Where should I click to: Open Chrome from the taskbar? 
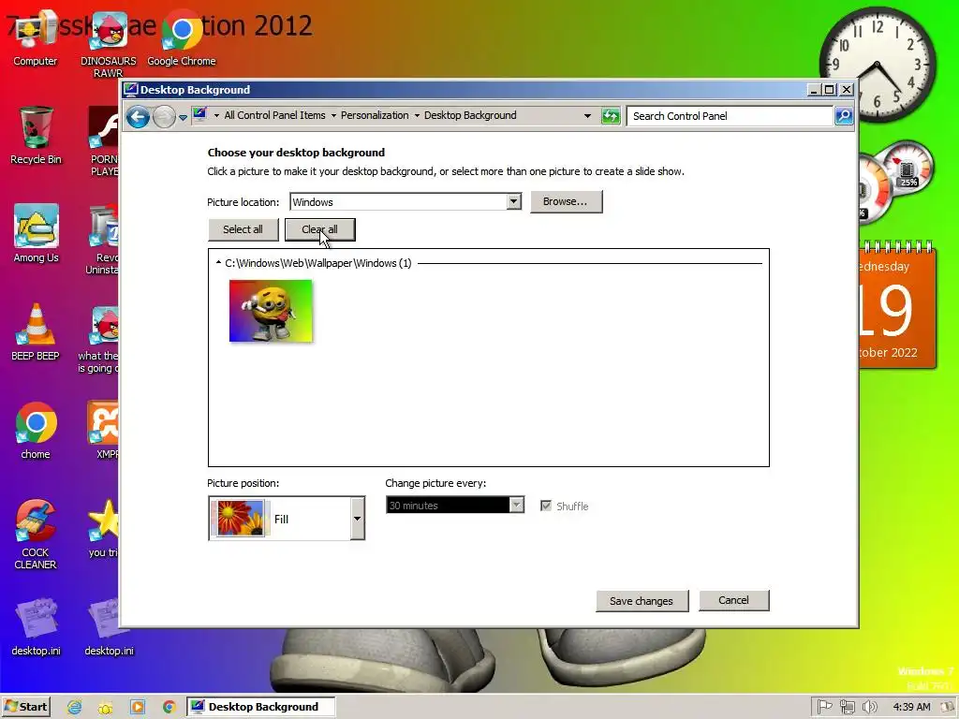[169, 707]
